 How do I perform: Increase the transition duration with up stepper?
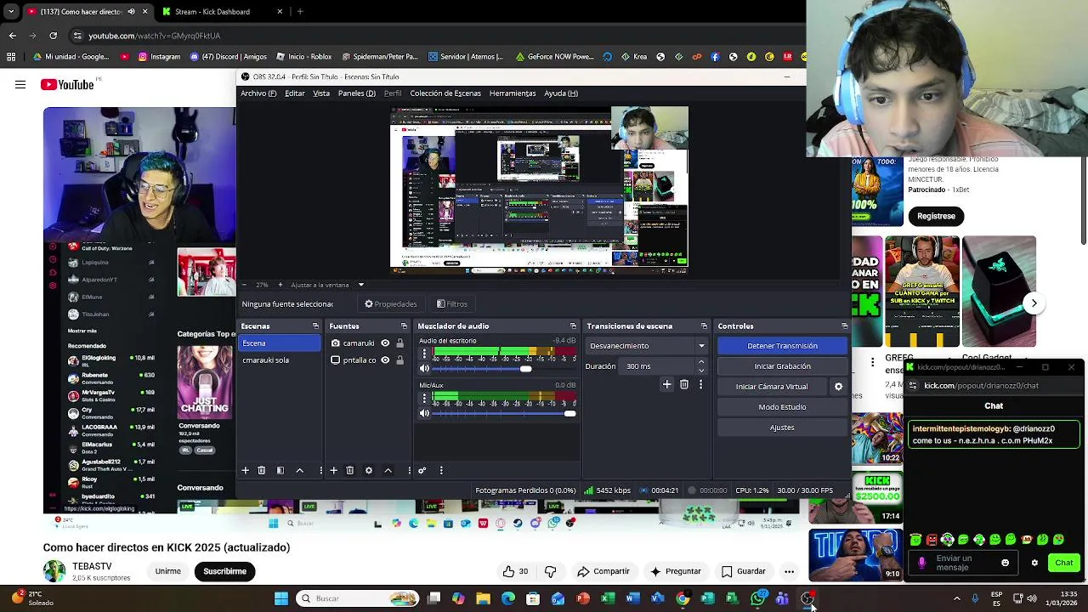coord(701,362)
